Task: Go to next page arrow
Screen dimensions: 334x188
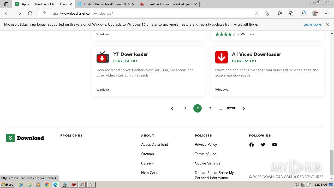Action: point(244,108)
